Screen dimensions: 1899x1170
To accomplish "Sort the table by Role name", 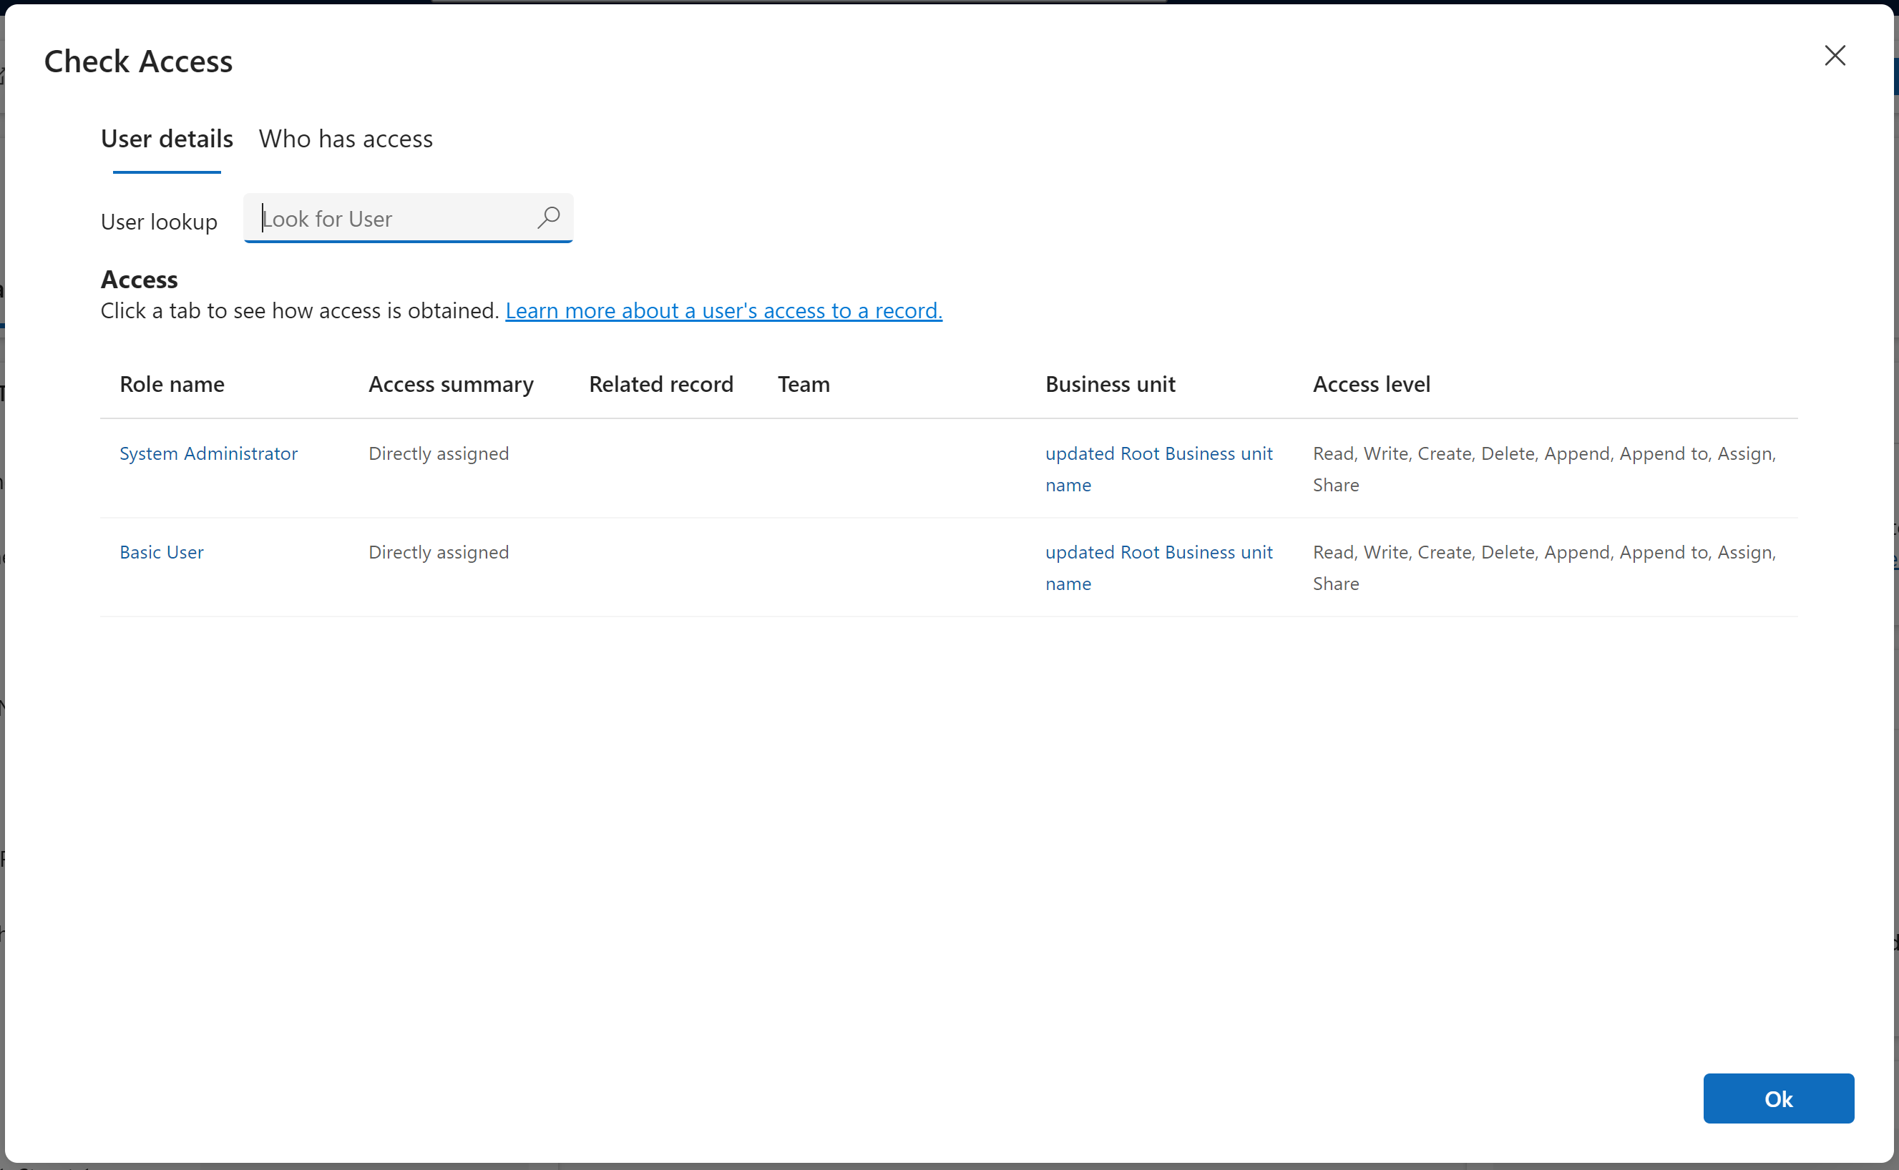I will pyautogui.click(x=171, y=384).
